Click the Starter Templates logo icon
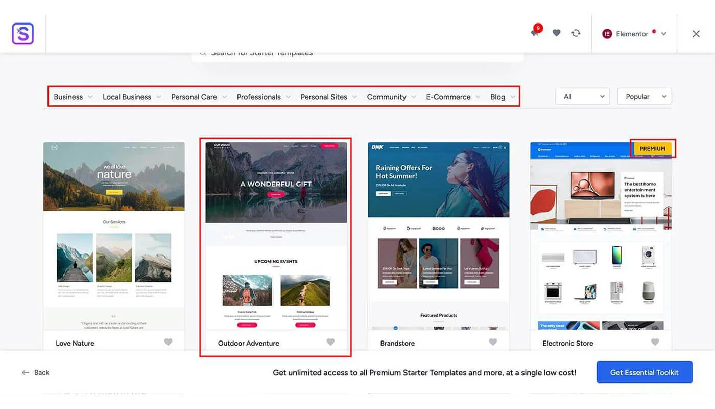The height and width of the screenshot is (409, 715). 23,34
